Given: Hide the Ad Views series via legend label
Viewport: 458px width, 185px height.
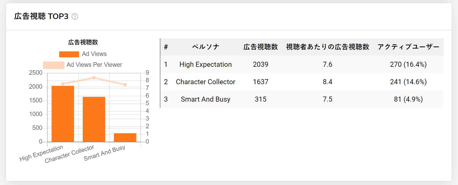Looking at the screenshot, I should [94, 54].
